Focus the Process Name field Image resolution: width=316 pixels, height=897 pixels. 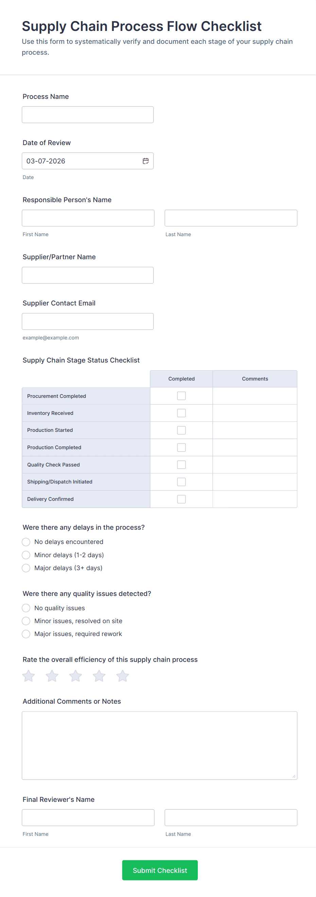87,115
